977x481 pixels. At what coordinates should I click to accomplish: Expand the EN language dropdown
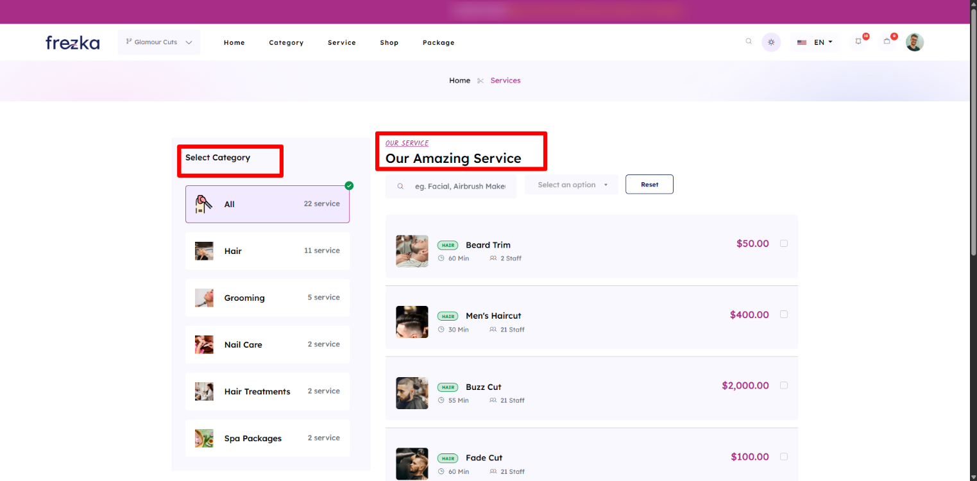(x=815, y=42)
